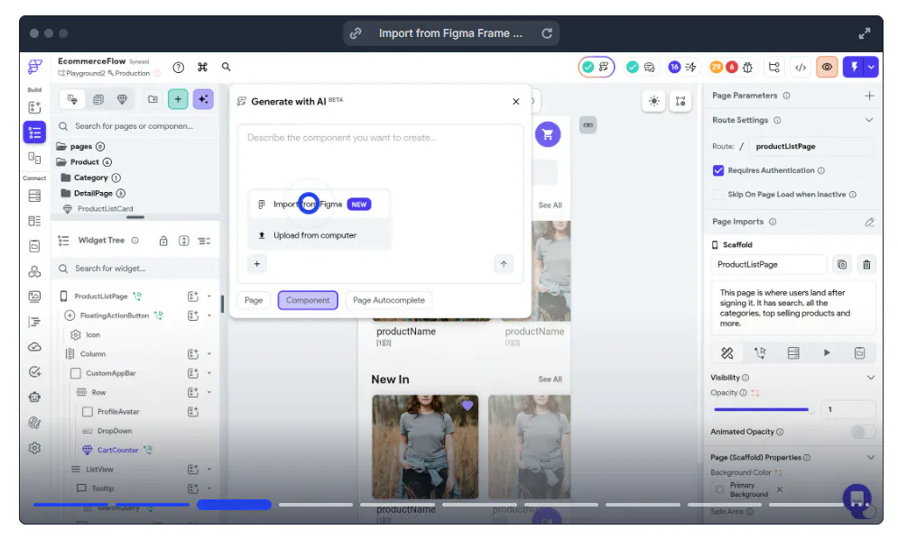Screen dimensions: 898x539
Task: Turn on Animated Opacity toggle
Action: pos(863,432)
